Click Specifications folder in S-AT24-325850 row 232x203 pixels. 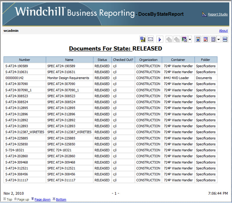tap(206, 144)
